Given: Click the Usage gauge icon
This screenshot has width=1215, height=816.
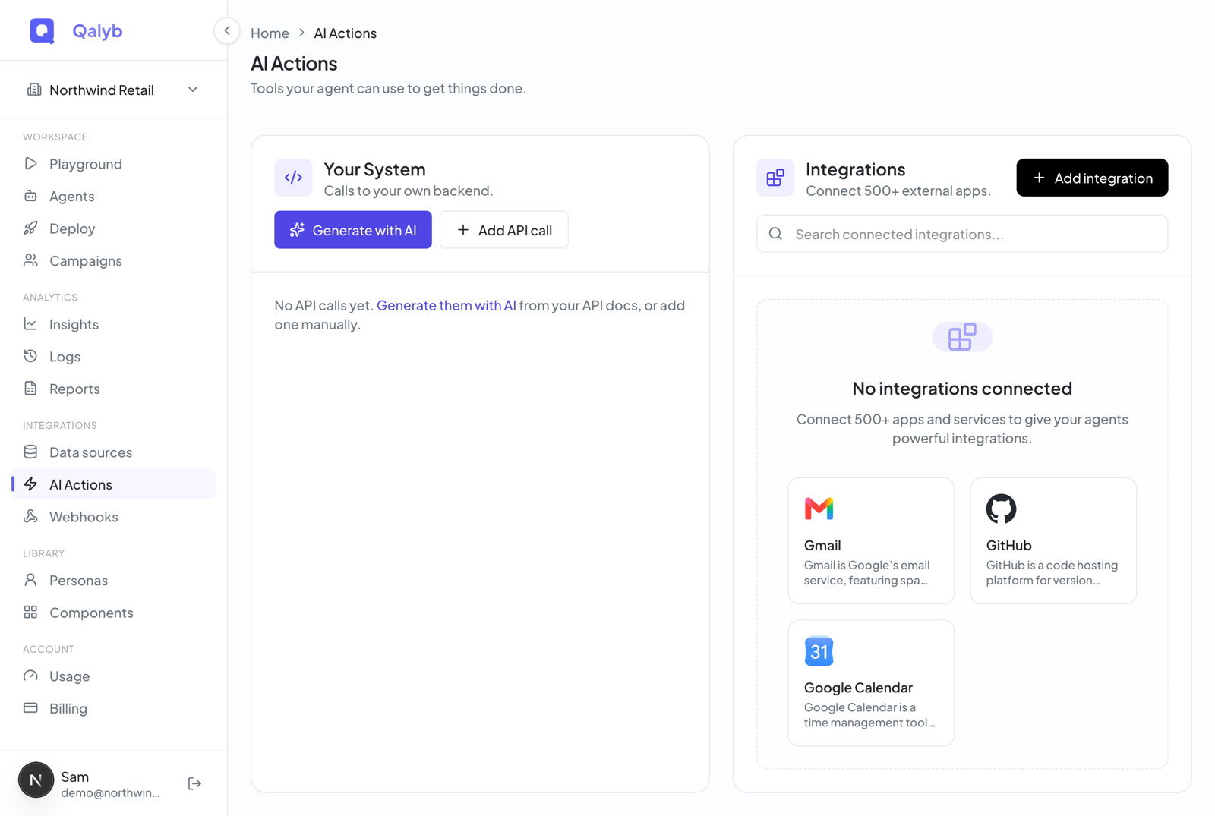Looking at the screenshot, I should click(x=30, y=676).
